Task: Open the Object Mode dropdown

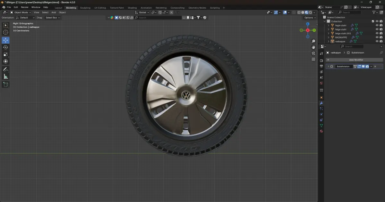Action: click(x=21, y=12)
